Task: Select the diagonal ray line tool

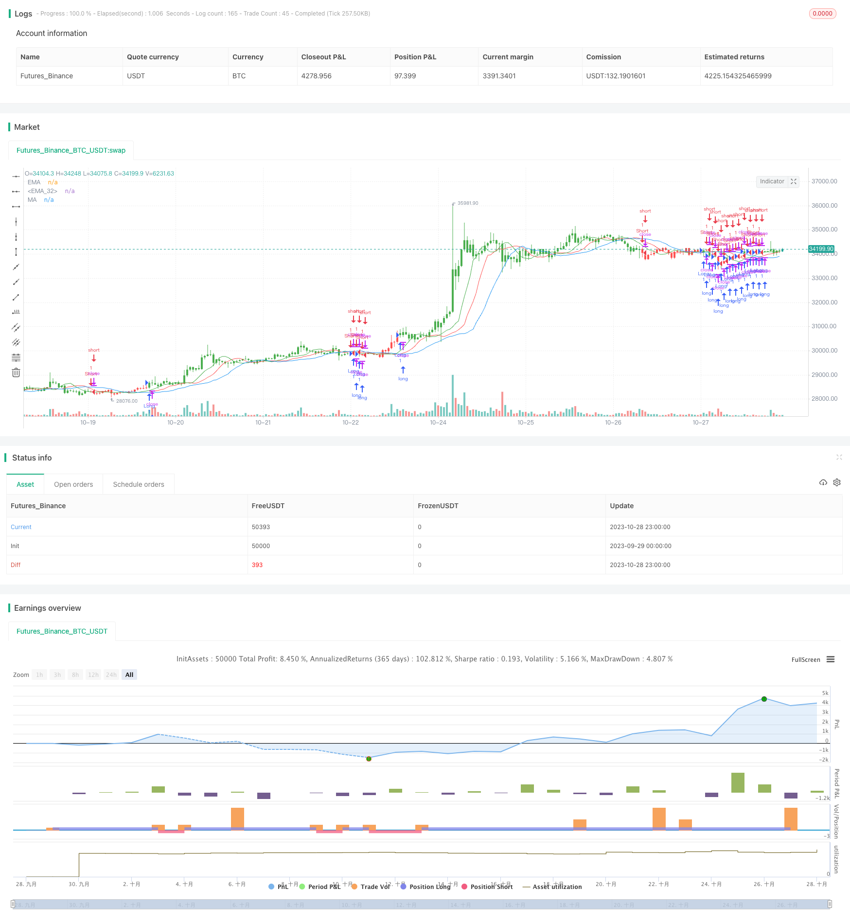Action: (16, 282)
